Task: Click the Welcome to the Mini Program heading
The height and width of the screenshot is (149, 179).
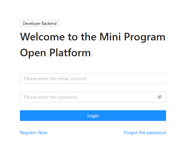Action: coord(93,37)
